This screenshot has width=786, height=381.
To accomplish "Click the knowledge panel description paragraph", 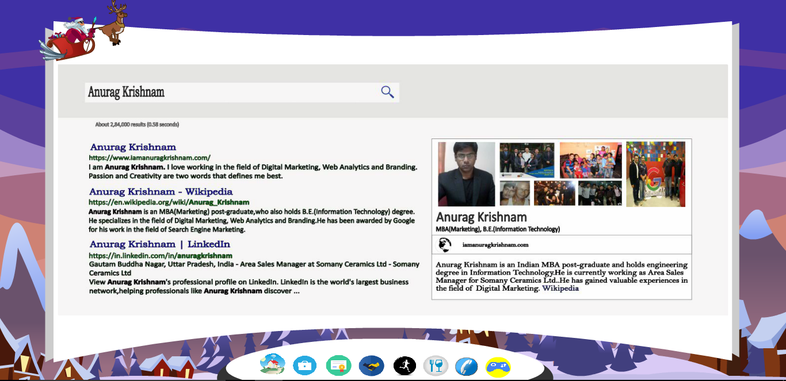I will 562,277.
